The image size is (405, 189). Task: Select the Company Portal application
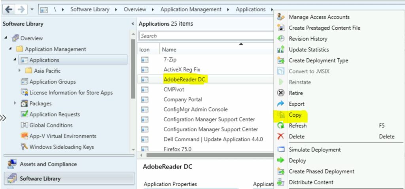tap(206, 99)
